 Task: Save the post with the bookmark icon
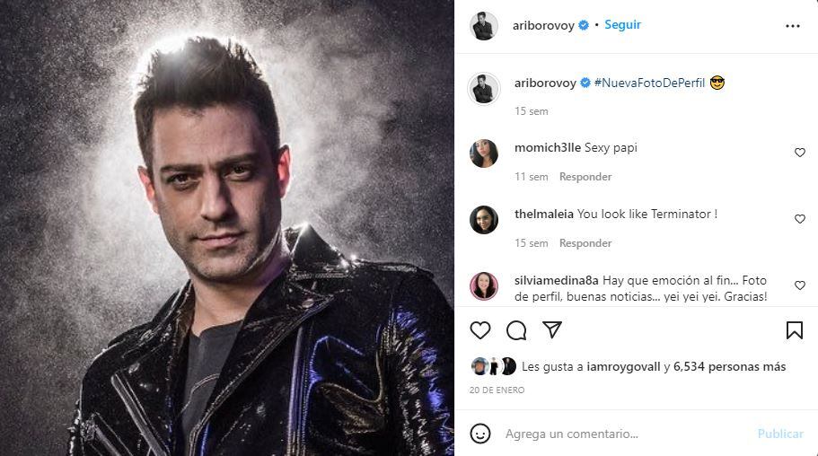pyautogui.click(x=794, y=330)
